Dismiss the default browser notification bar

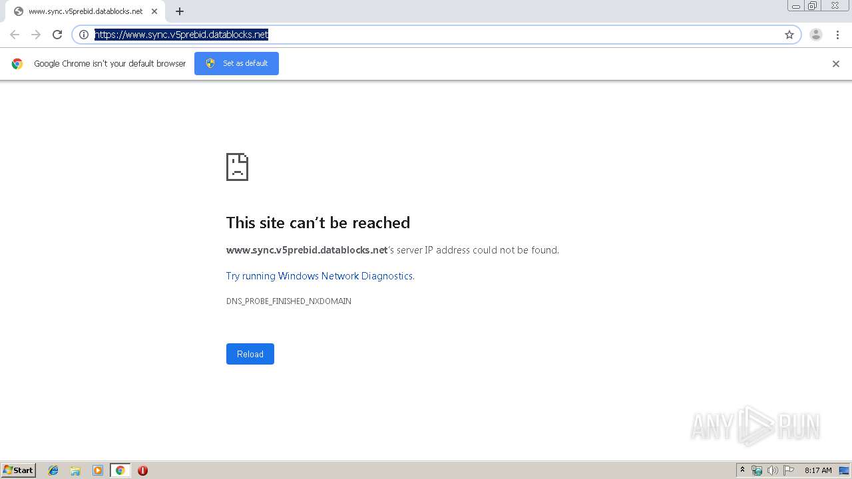836,64
